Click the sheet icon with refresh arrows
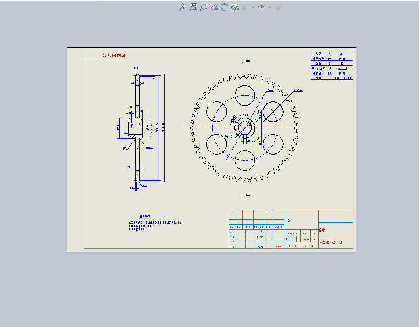The width and height of the screenshot is (419, 327). pos(235,7)
